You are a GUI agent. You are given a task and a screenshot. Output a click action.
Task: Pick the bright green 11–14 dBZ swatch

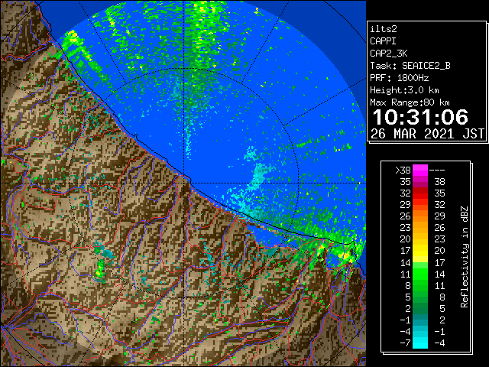tap(420, 274)
